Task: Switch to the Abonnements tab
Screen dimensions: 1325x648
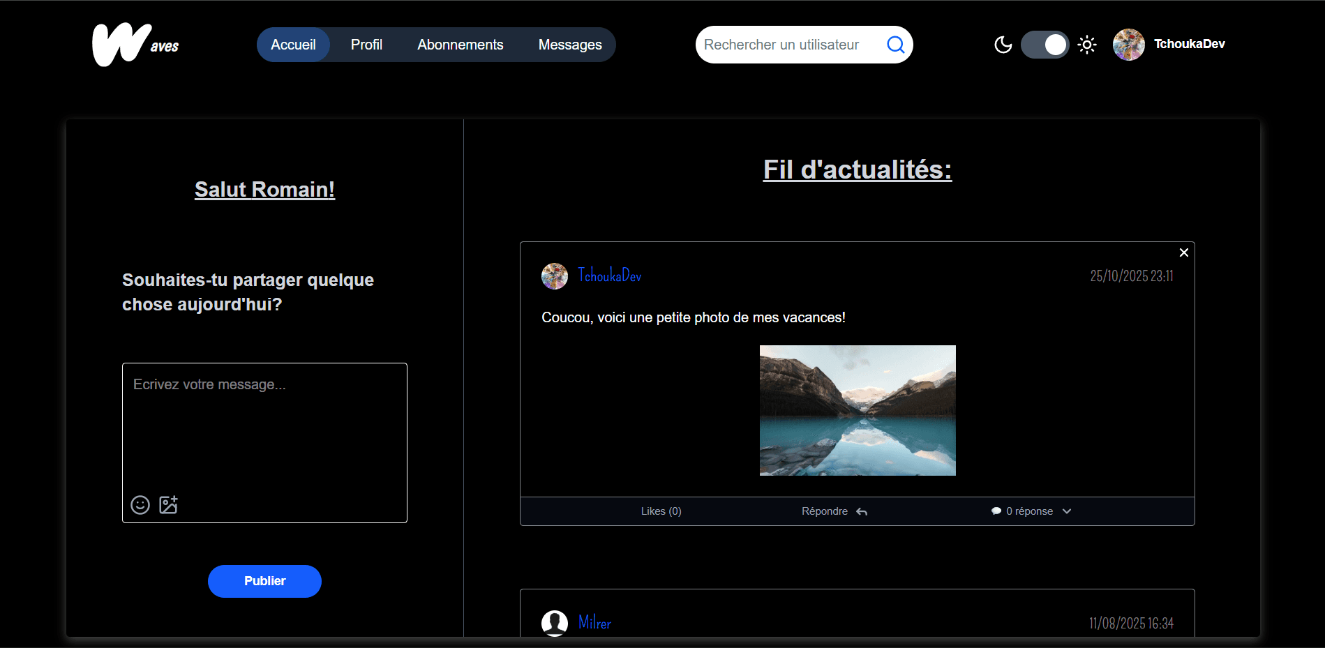Action: pos(460,45)
